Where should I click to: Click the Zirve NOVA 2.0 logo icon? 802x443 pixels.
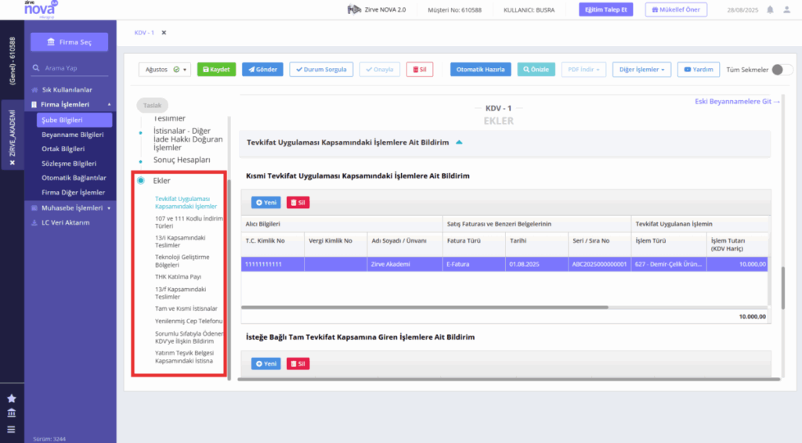click(x=354, y=9)
